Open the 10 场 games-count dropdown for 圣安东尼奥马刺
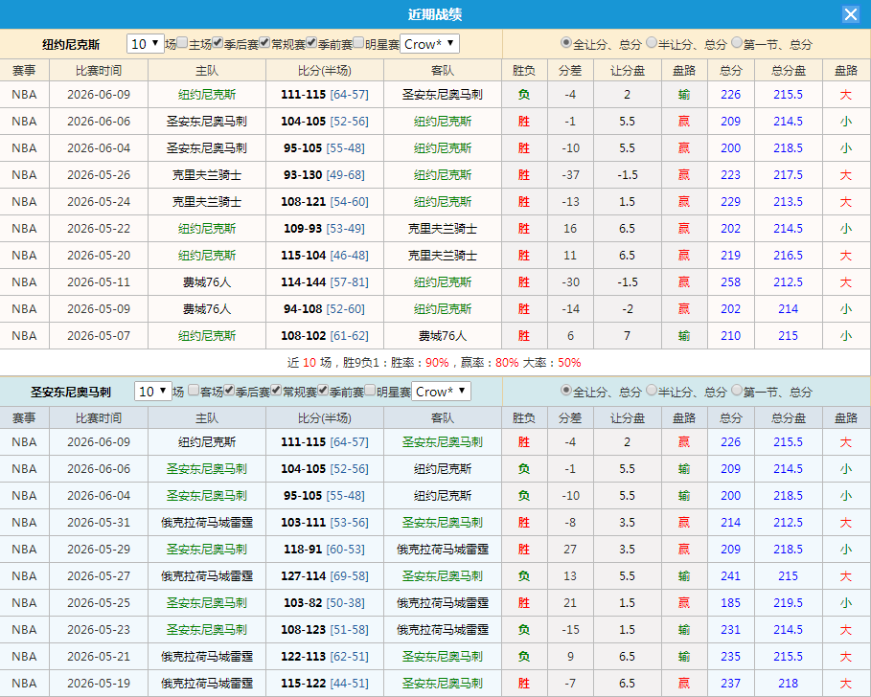 pos(152,392)
